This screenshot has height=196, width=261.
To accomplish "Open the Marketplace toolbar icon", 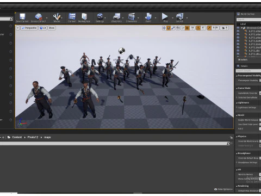I will click(84, 16).
